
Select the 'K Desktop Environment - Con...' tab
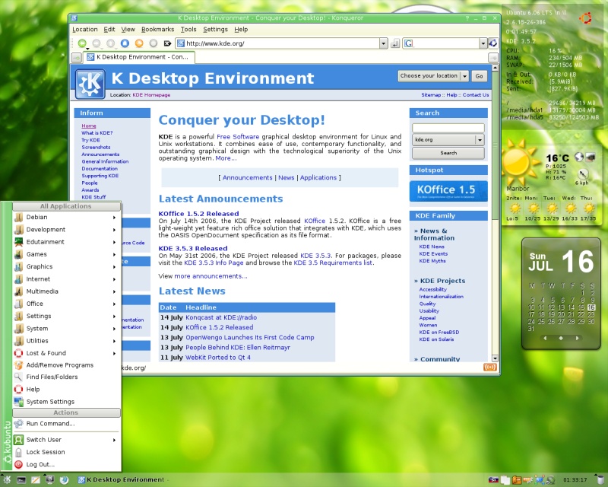click(x=139, y=58)
